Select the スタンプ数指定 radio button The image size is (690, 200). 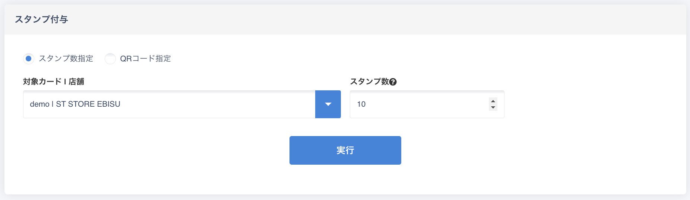coord(29,59)
